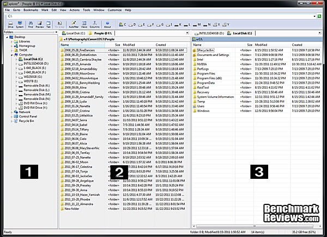Jump to drive D in drive bar
The height and width of the screenshot is (237, 327).
tap(132, 24)
